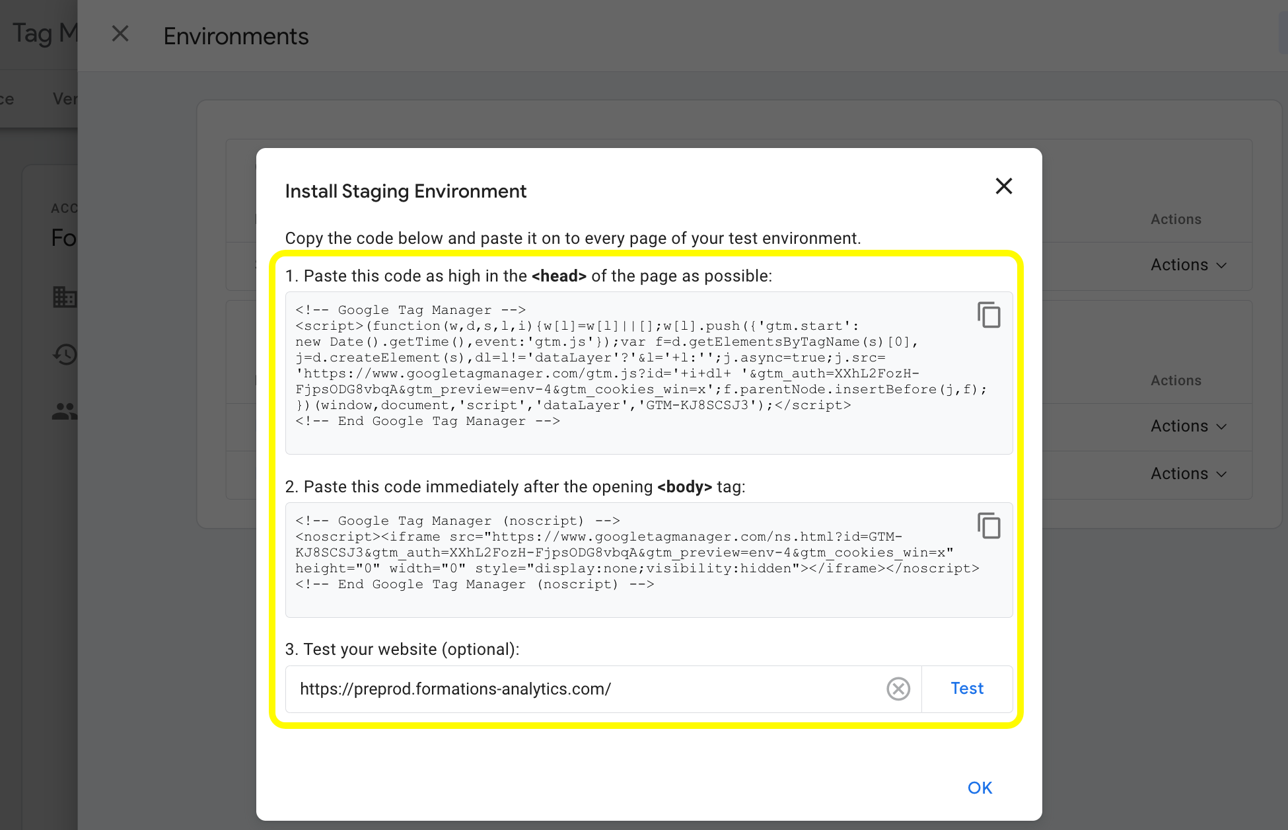Click inside the head code text box
Viewport: 1288px width, 830px height.
click(627, 373)
